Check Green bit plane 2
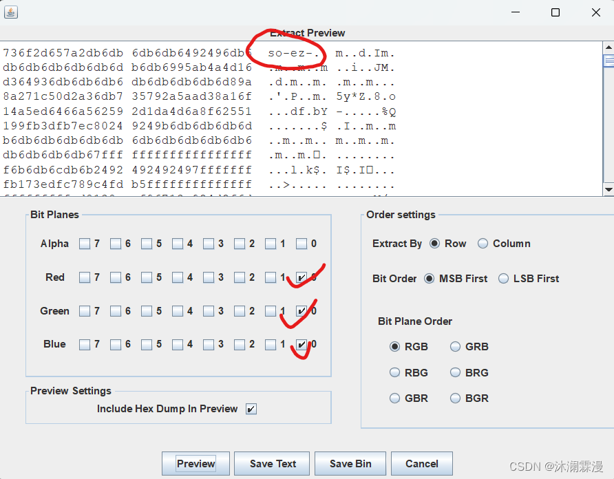The height and width of the screenshot is (479, 614). [x=240, y=311]
